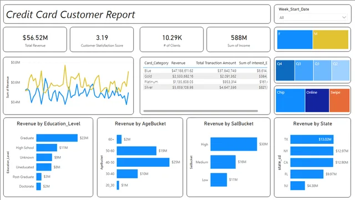Select the Silver card category row
Viewport: 355px width, 200px height.
tap(205, 87)
